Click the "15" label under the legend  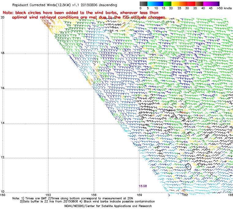tap(163, 8)
